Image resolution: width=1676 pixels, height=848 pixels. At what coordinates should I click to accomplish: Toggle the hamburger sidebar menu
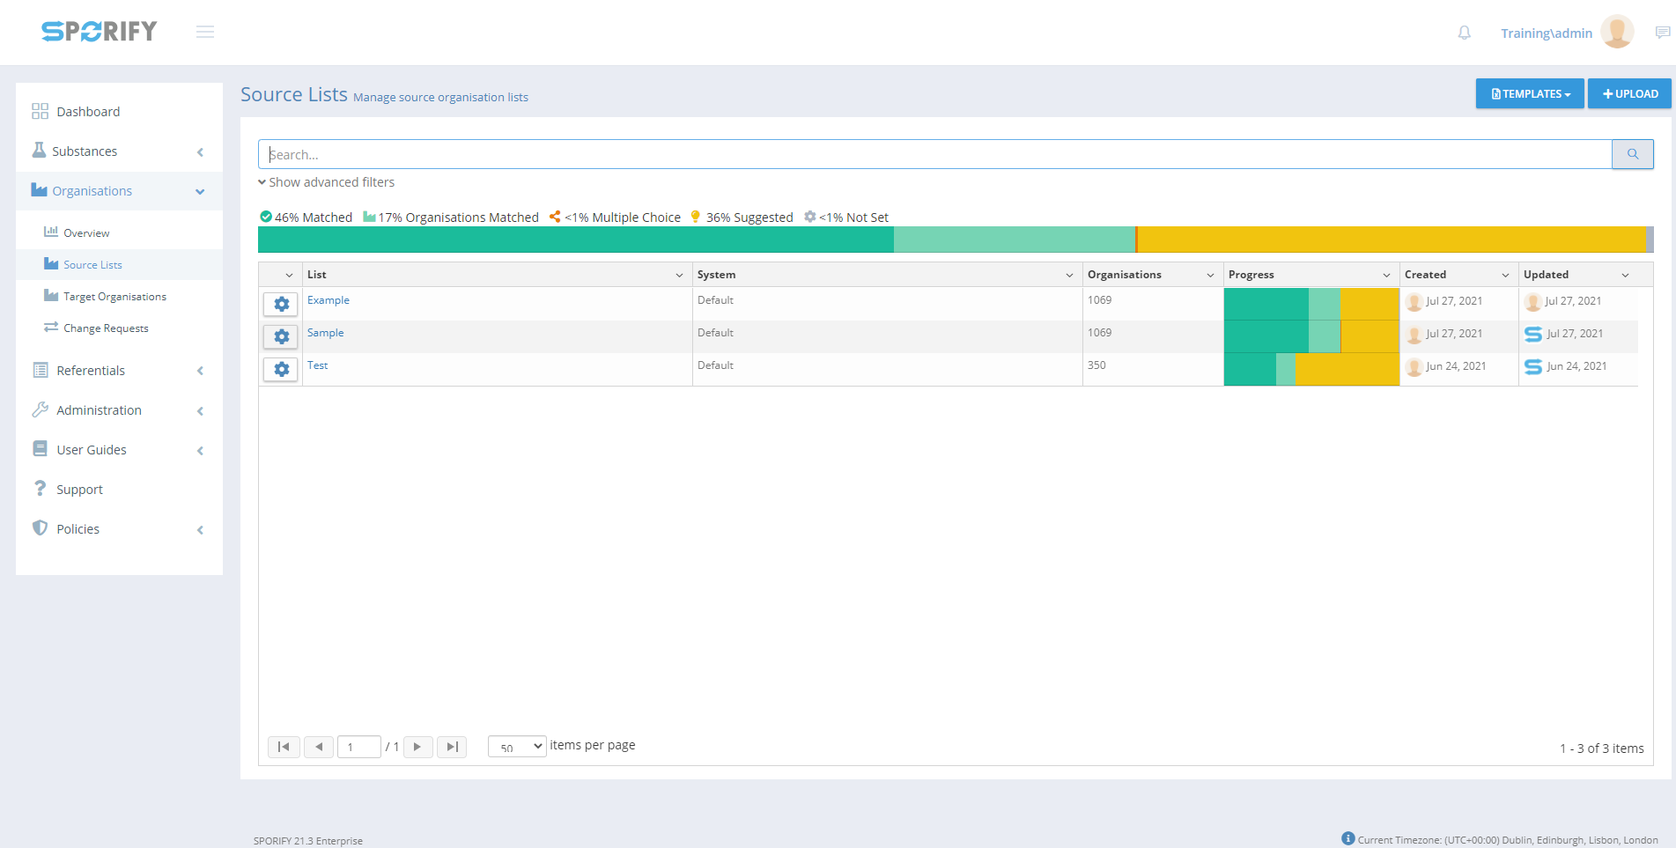tap(205, 33)
